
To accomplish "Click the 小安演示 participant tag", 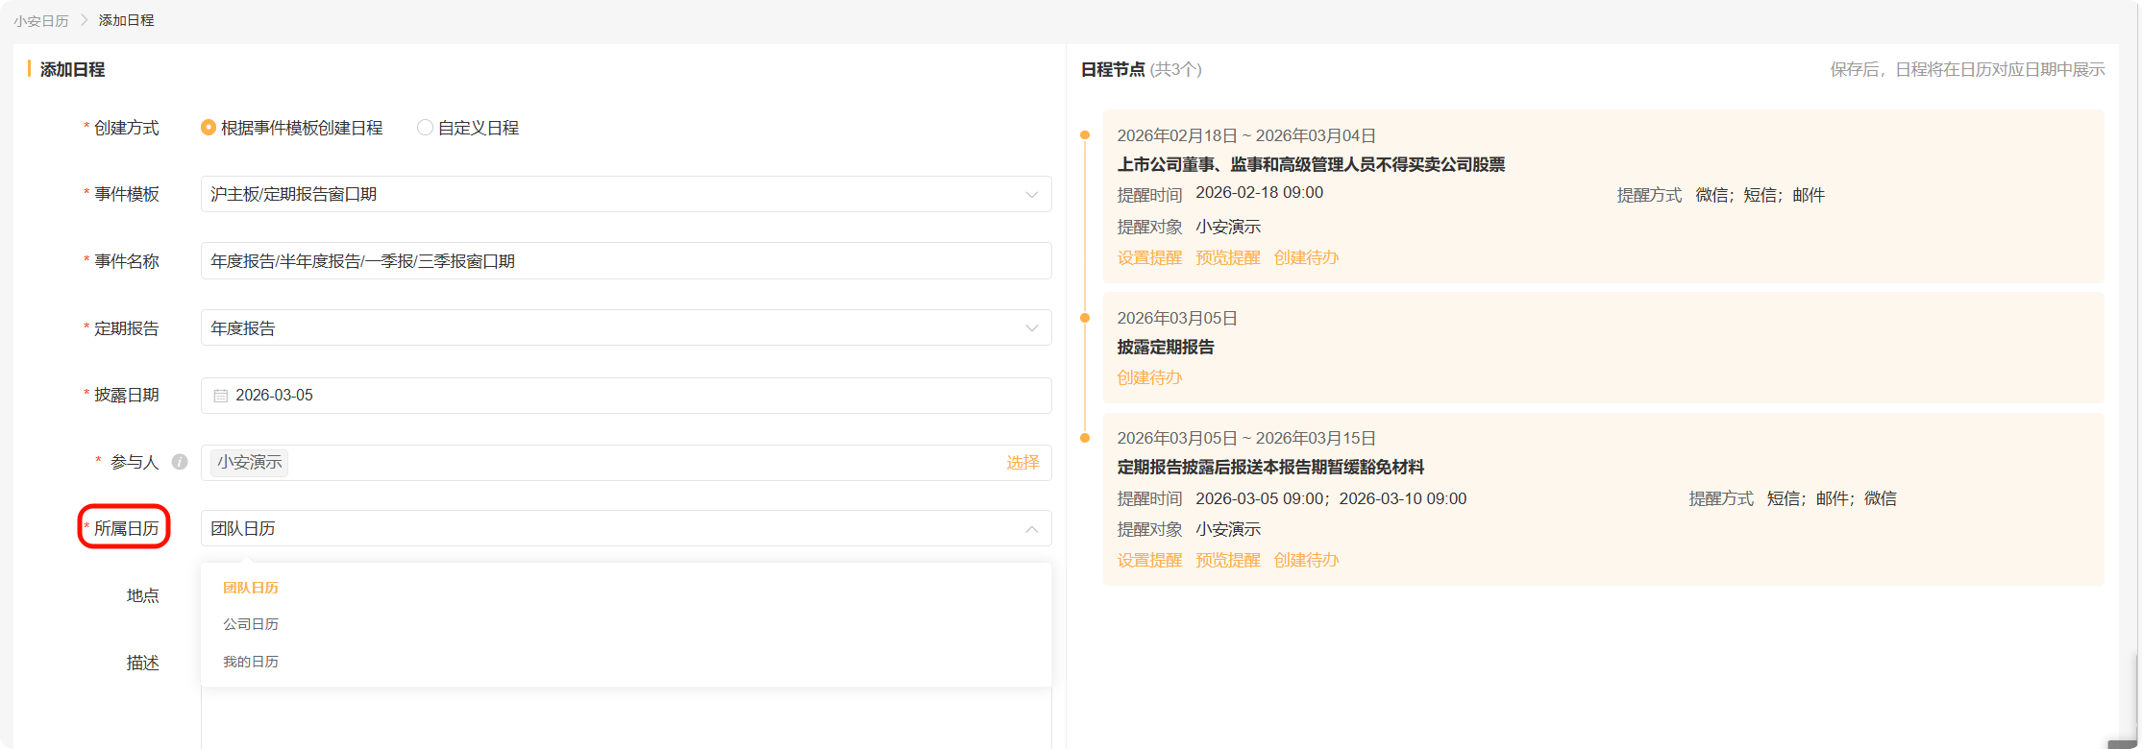I will [x=250, y=463].
